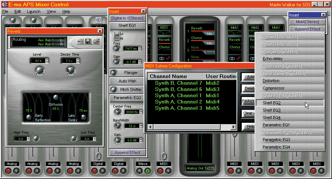The image size is (332, 179).
Task: Enable solo on the Wave channel
Action: (147, 171)
